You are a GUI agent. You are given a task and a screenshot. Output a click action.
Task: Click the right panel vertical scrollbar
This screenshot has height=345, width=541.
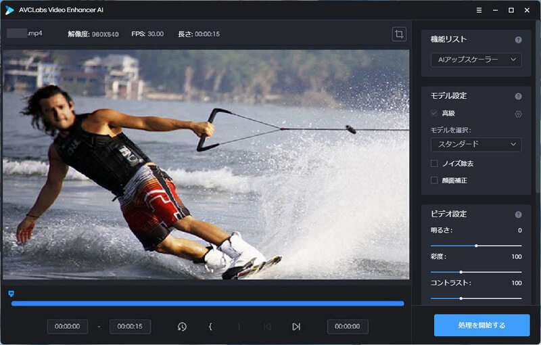[538, 107]
